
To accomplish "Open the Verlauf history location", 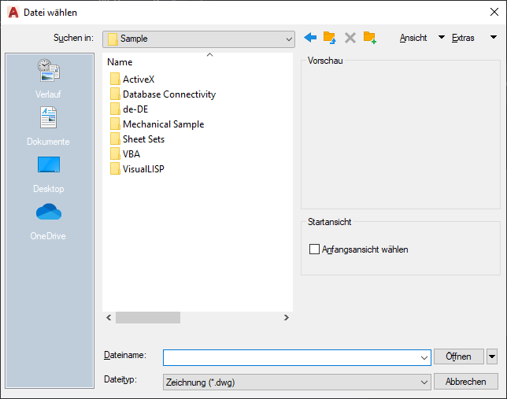I will (48, 79).
